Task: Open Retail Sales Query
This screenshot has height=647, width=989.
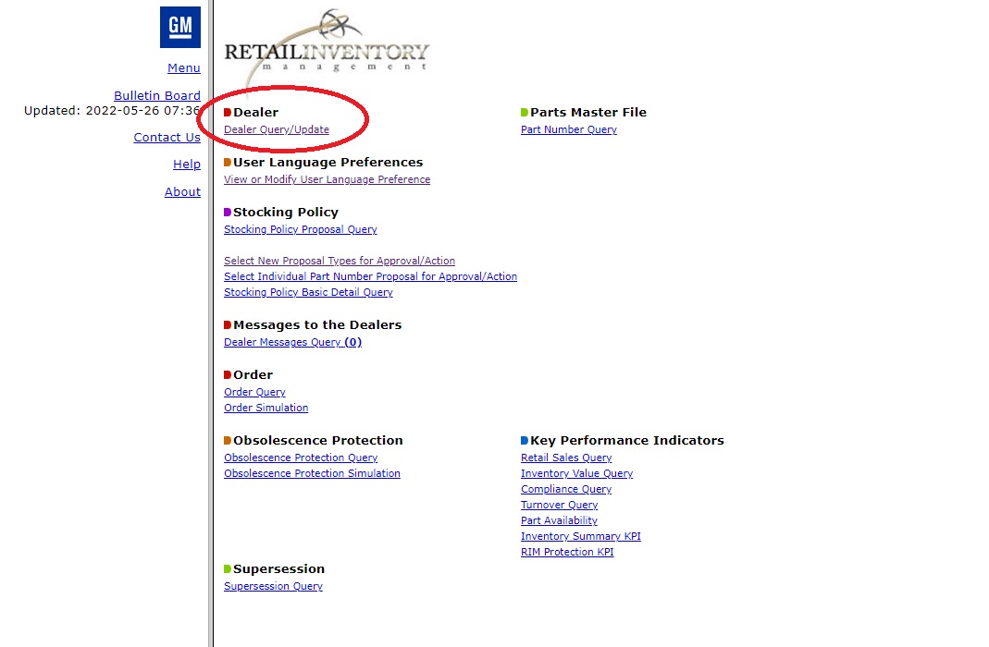Action: 566,458
